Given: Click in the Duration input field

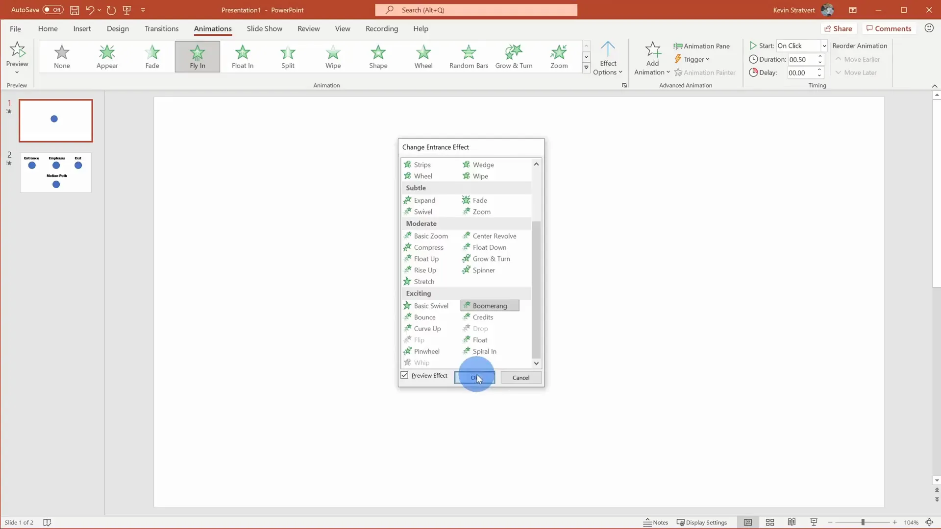Looking at the screenshot, I should (802, 59).
